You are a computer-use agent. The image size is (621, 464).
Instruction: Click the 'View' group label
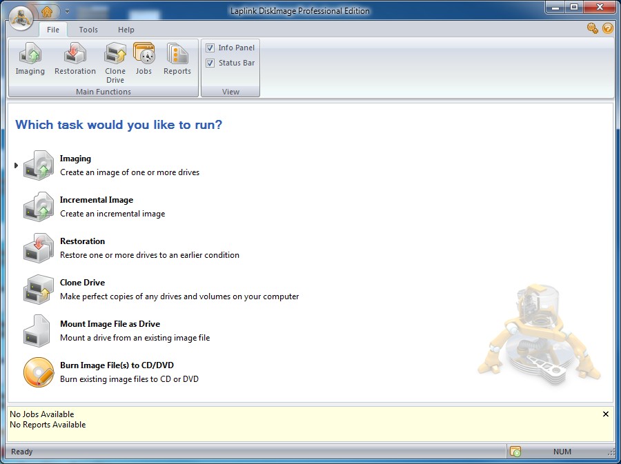[x=230, y=92]
